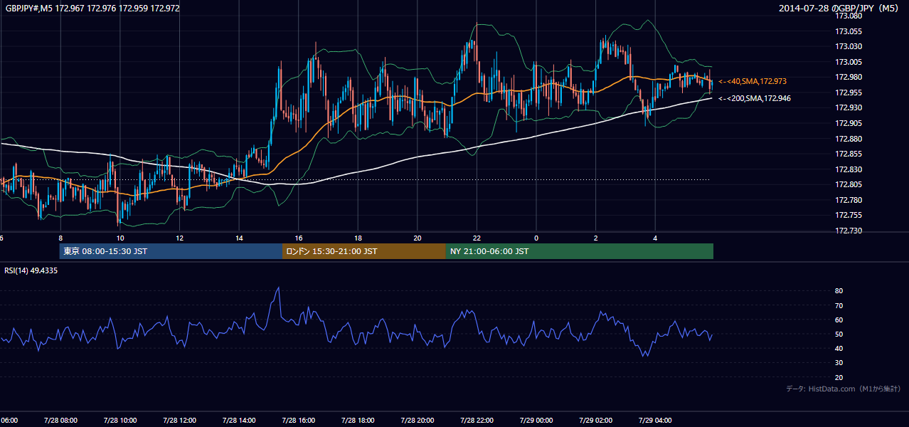Click the '7/28 14:00' bottom time label
This screenshot has height=427, width=909.
click(239, 421)
